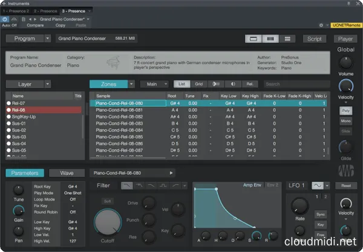The width and height of the screenshot is (363, 252).
Task: Select the split panel view layout
Action: [x=270, y=39]
